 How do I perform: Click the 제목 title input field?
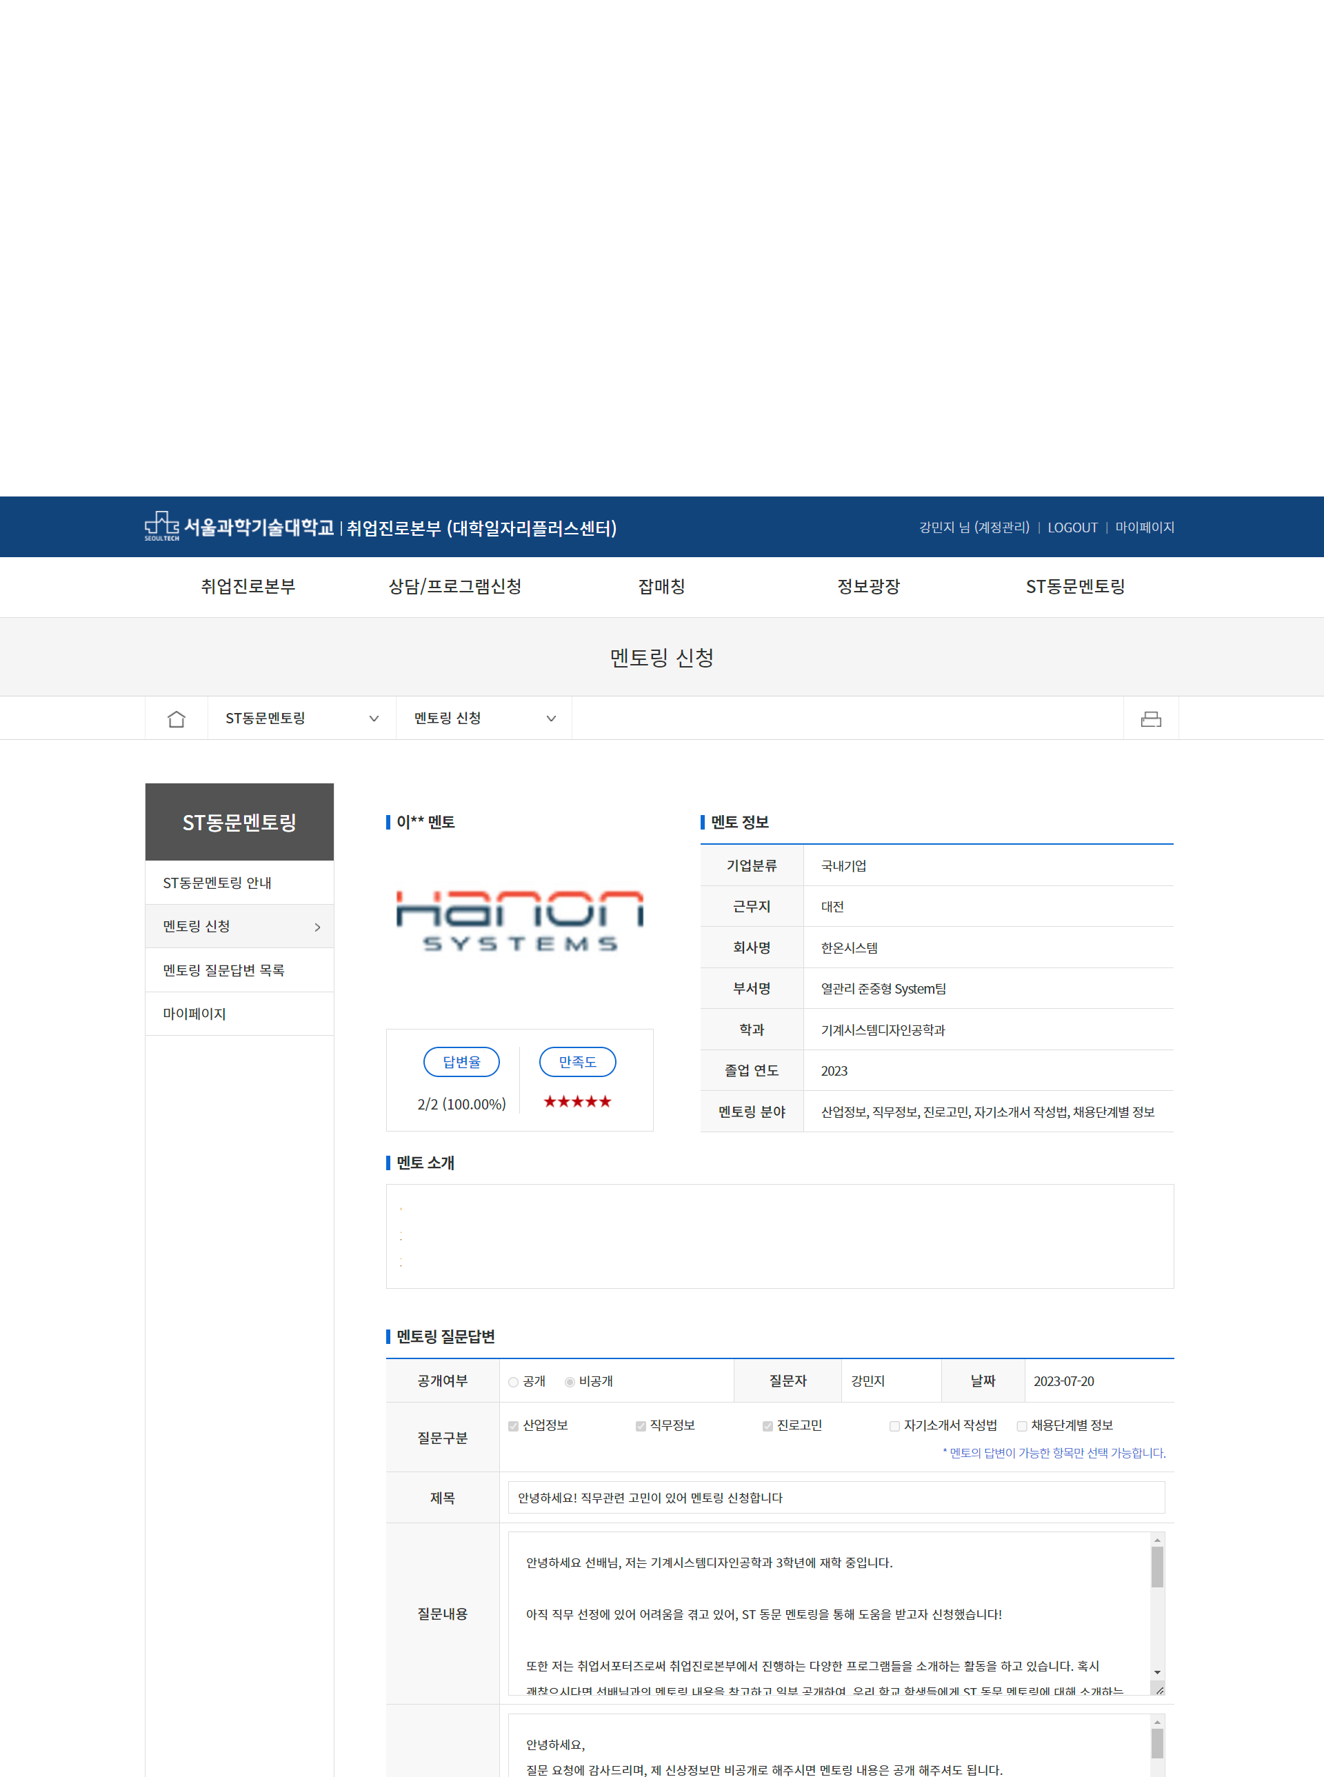[836, 1498]
